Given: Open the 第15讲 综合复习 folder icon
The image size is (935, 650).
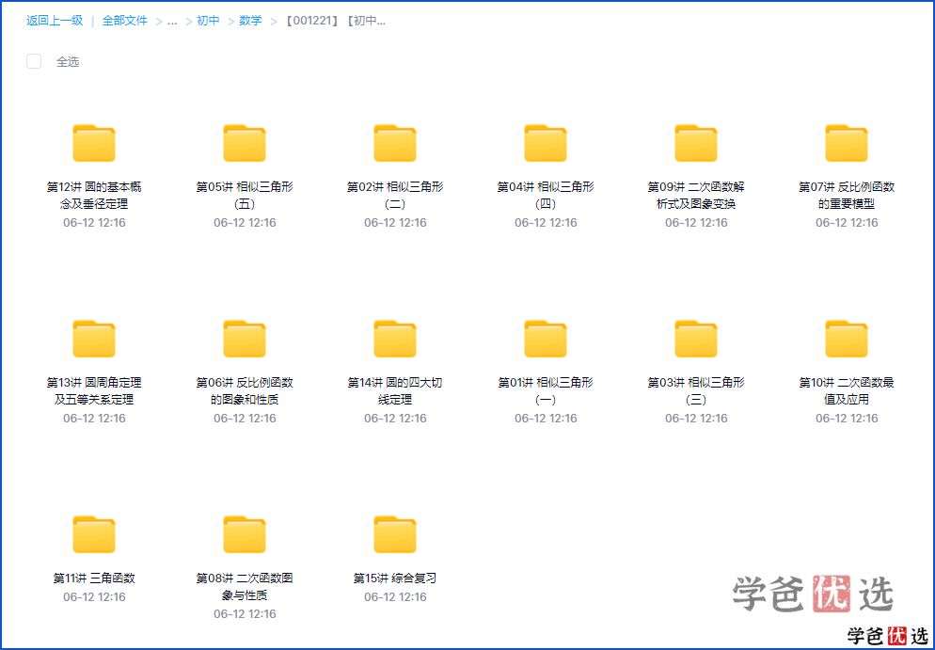Looking at the screenshot, I should pos(395,534).
